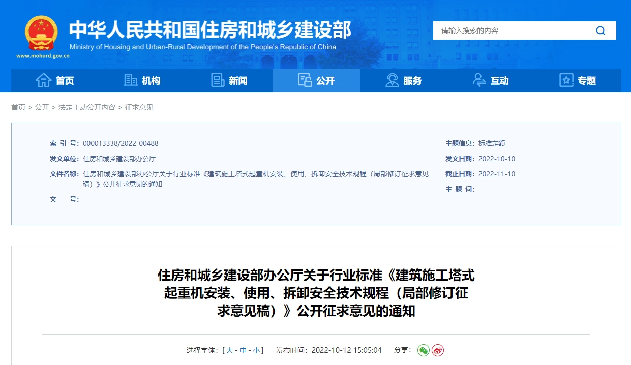Screen dimensions: 631x365
Task: Share the notice to Weibo icon
Action: [437, 350]
